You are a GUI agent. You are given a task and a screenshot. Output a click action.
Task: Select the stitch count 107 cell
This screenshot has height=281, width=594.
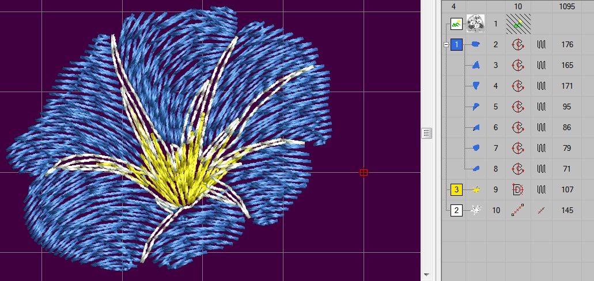point(567,189)
